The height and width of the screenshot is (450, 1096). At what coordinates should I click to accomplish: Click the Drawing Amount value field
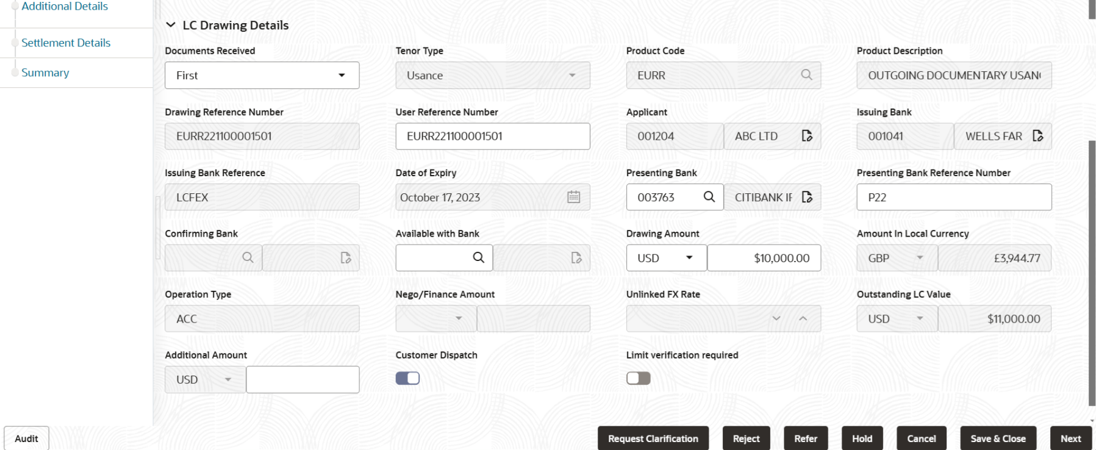point(764,257)
